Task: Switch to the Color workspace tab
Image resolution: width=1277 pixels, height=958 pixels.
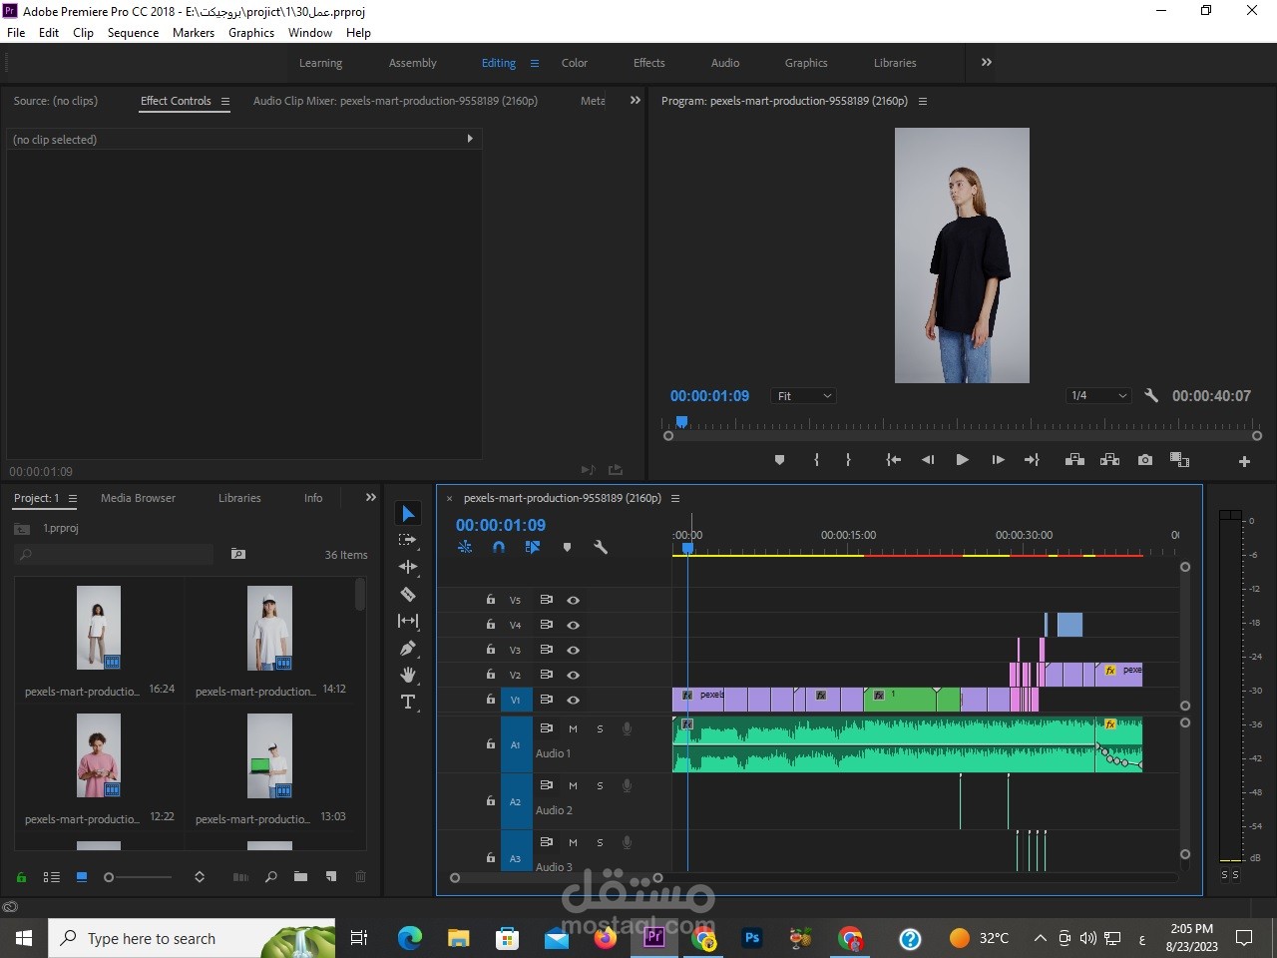Action: pos(575,63)
